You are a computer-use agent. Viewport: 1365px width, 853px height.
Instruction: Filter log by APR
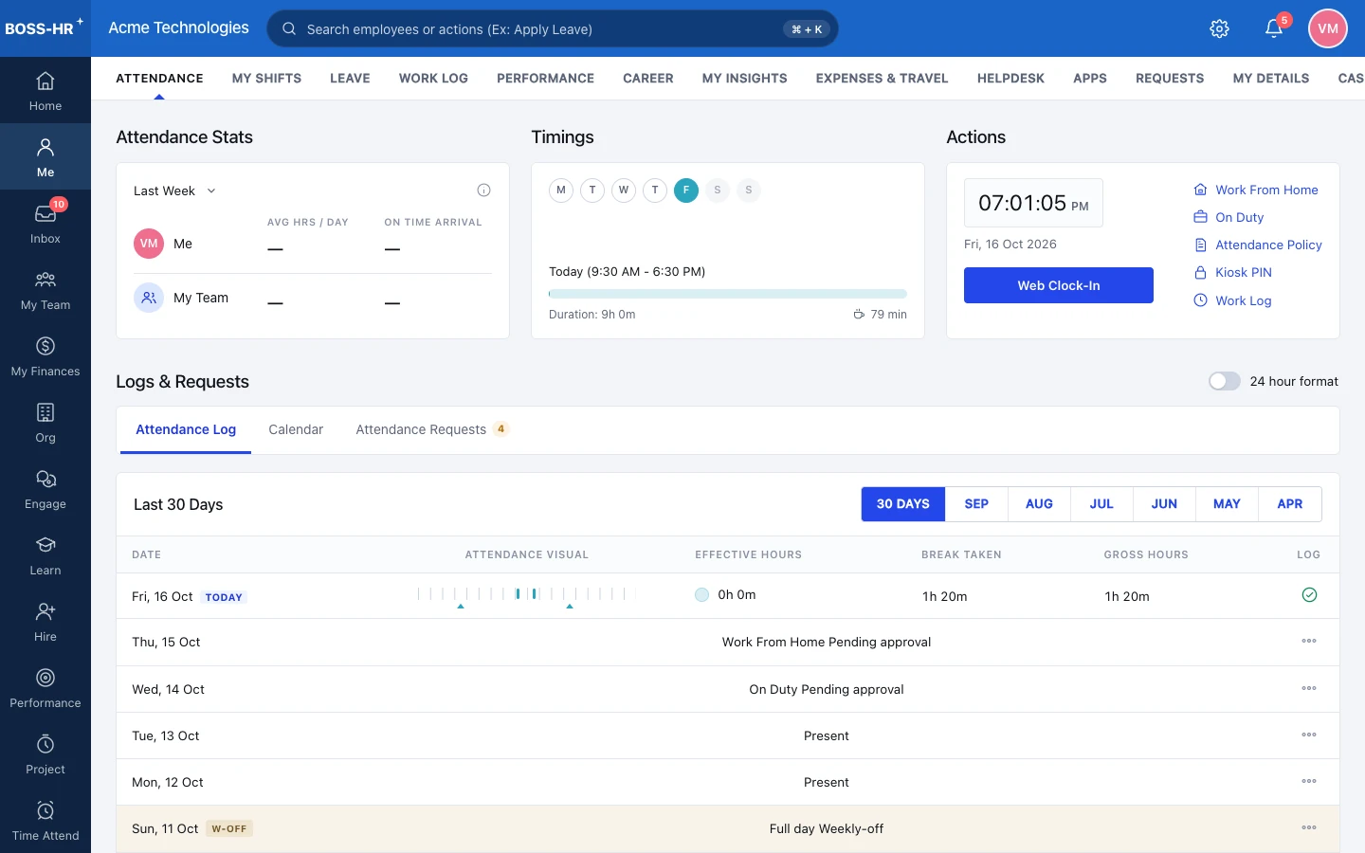point(1290,504)
